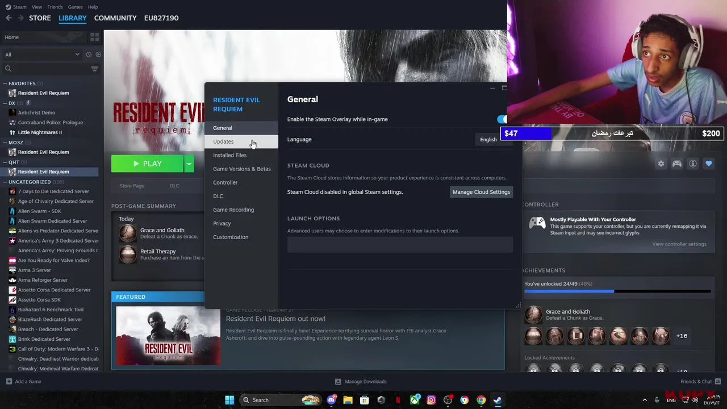
Task: Click the featured Resident Evil Requiem thumbnail
Action: coord(168,336)
